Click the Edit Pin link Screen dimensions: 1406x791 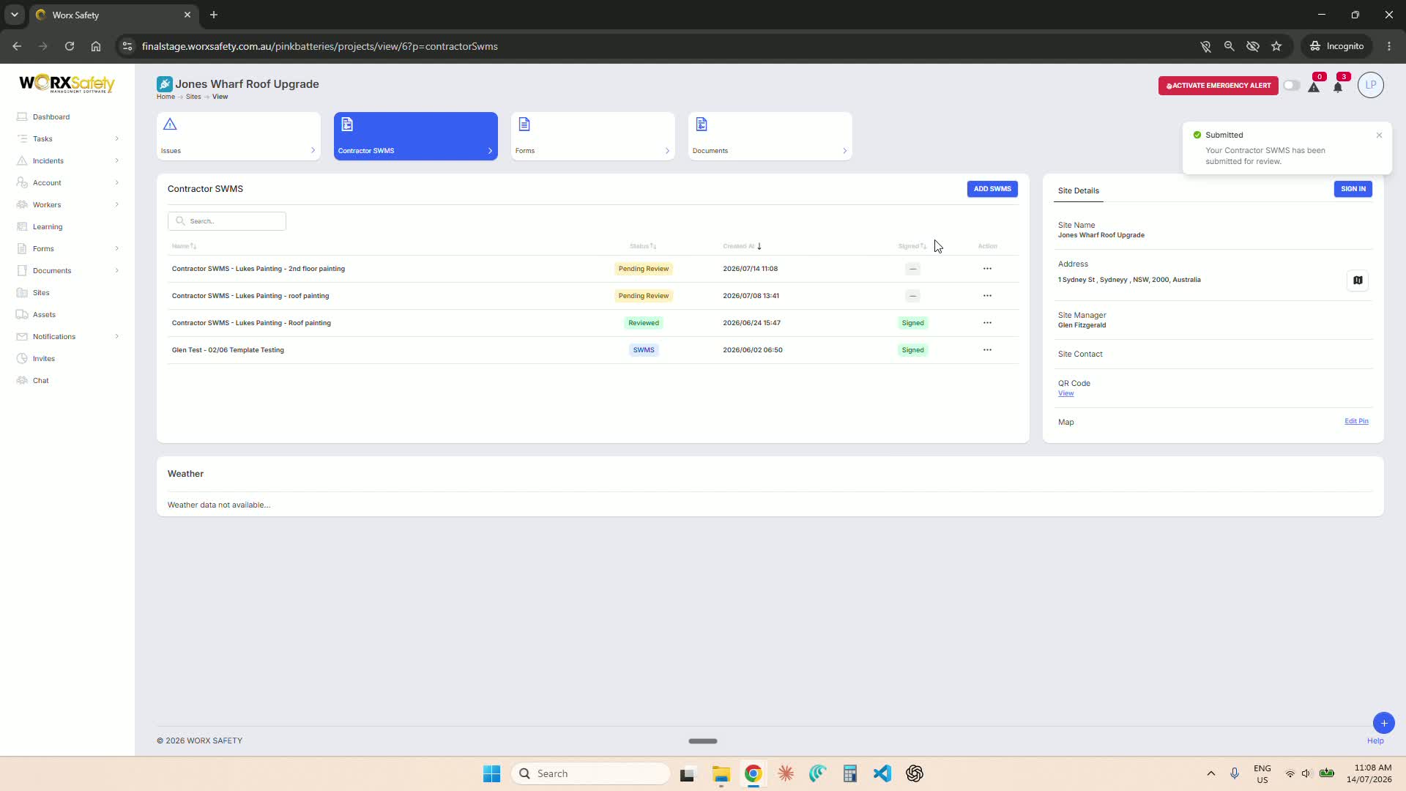[1356, 421]
